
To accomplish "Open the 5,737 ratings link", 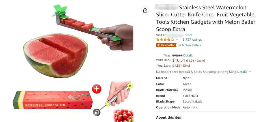I will [192, 40].
